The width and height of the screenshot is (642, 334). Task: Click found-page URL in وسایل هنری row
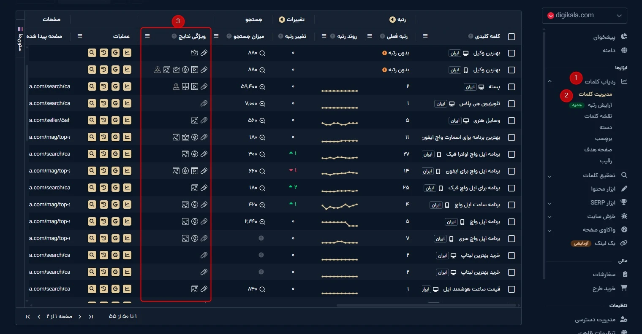click(x=49, y=120)
